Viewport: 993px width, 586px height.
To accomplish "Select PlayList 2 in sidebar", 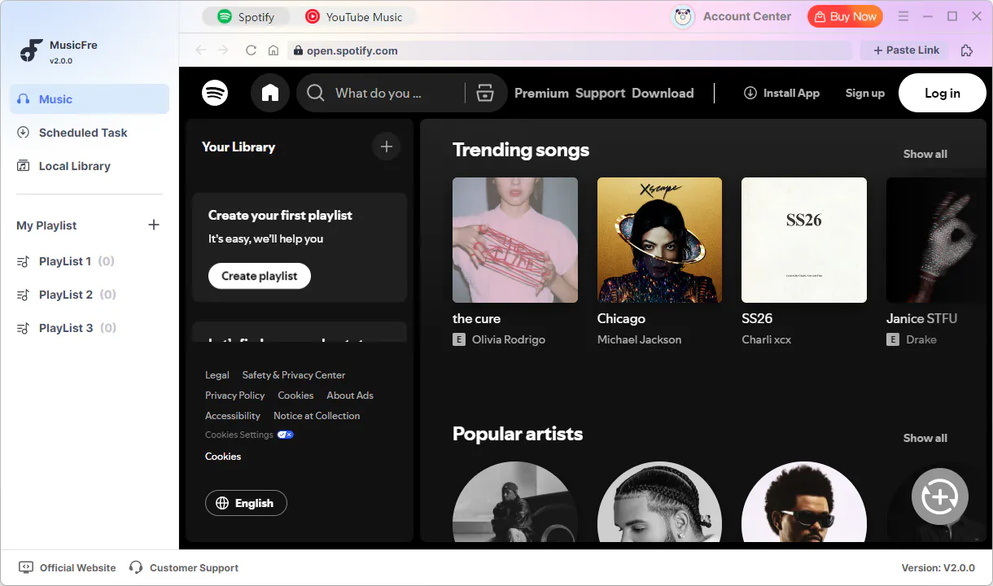I will click(x=90, y=295).
